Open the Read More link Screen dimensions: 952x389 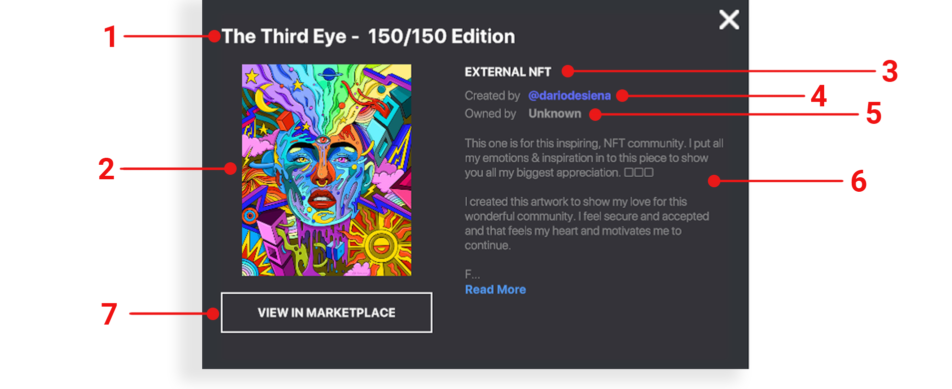(x=495, y=290)
